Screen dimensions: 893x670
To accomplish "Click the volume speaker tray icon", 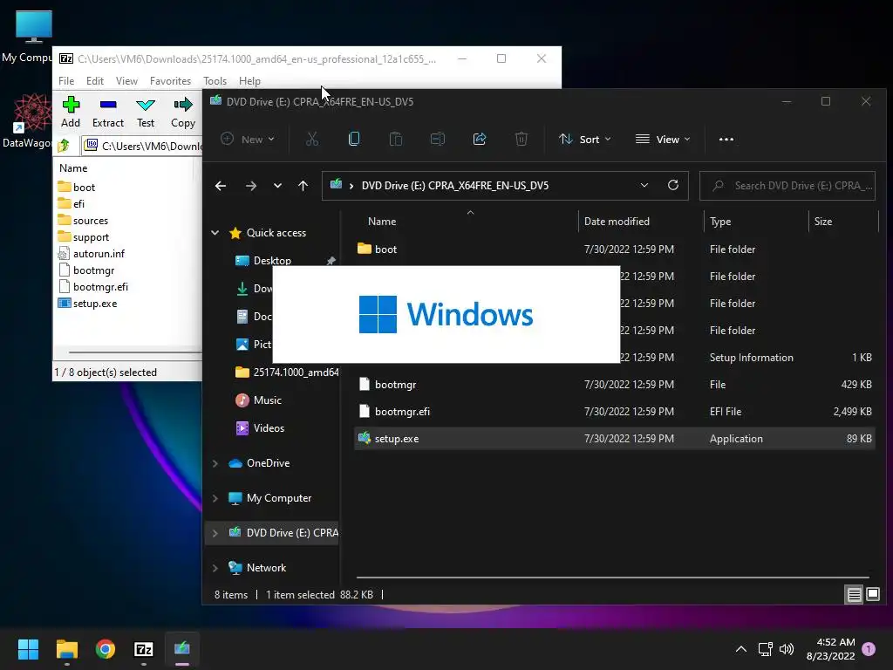I will coord(787,649).
